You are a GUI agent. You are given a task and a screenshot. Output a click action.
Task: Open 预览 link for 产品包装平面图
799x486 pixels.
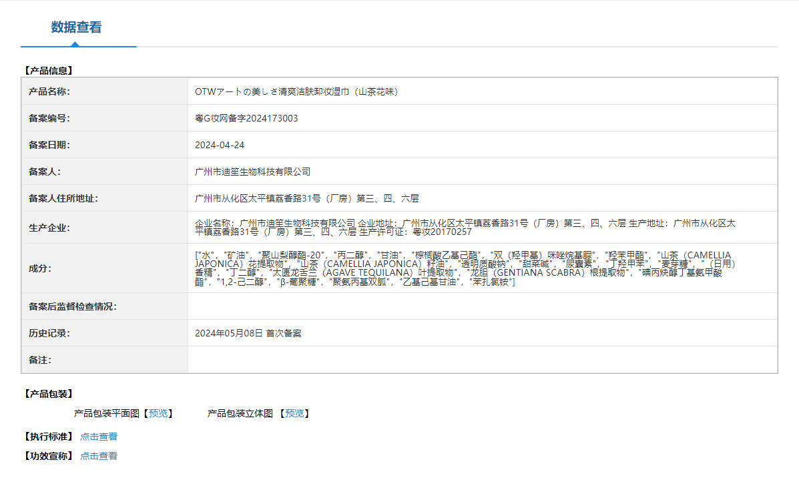(x=158, y=413)
